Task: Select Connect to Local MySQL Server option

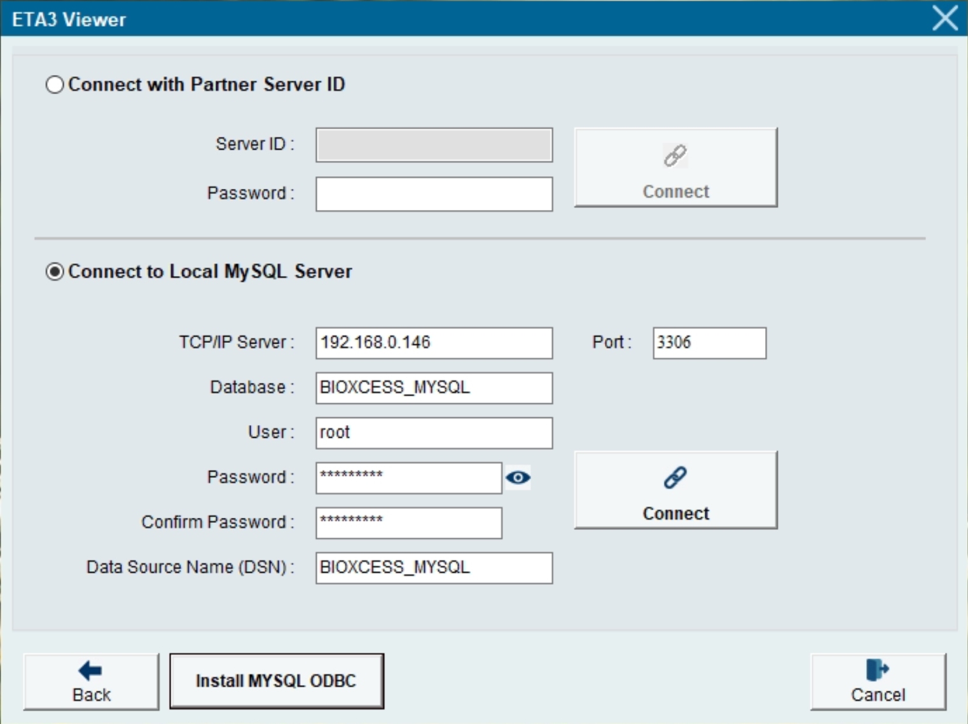Action: click(x=55, y=272)
